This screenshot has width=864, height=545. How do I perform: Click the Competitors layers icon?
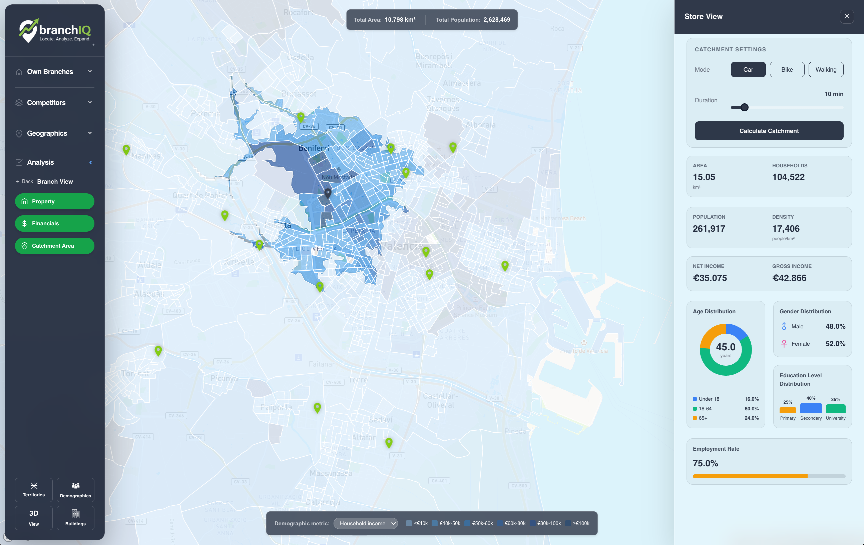pos(19,103)
